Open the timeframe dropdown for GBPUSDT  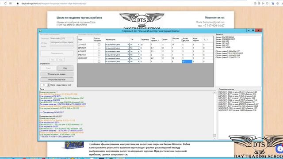(135, 48)
